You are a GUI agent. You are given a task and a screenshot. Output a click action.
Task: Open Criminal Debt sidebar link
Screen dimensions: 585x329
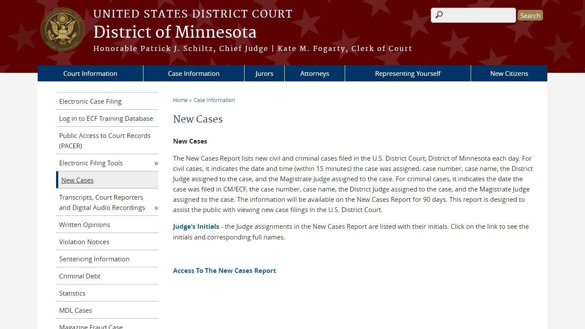(x=107, y=276)
